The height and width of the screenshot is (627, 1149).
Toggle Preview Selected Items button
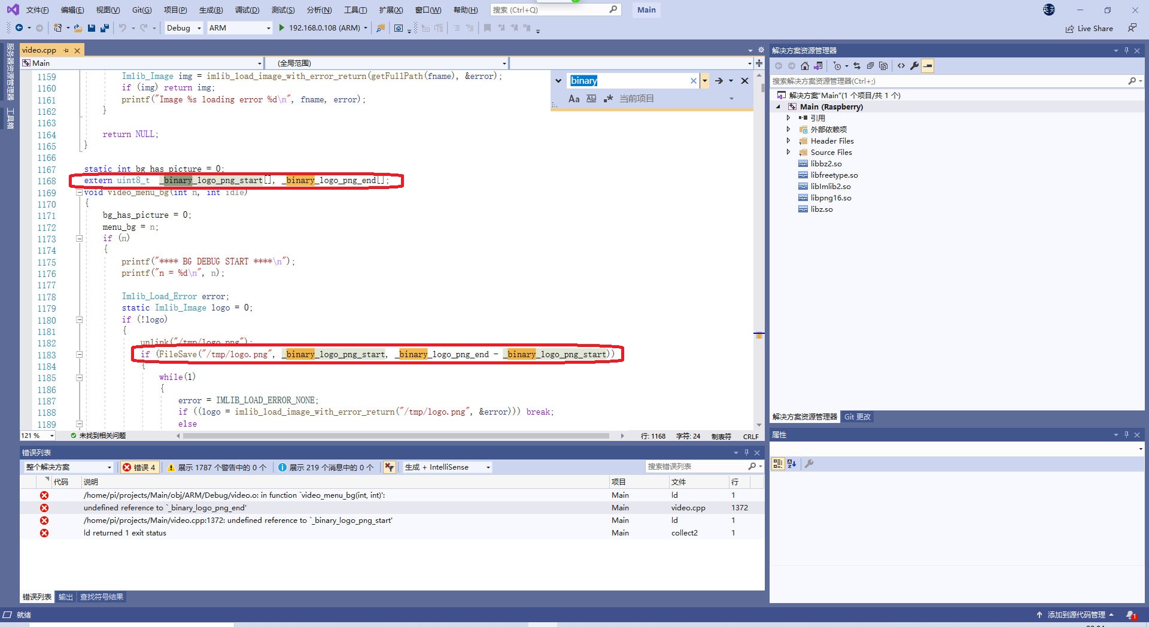[x=928, y=66]
